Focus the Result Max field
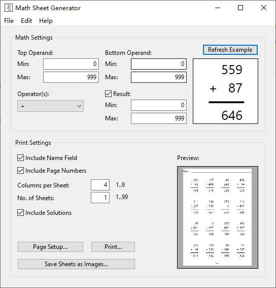Viewport: 276px width, 288px height. [159, 118]
